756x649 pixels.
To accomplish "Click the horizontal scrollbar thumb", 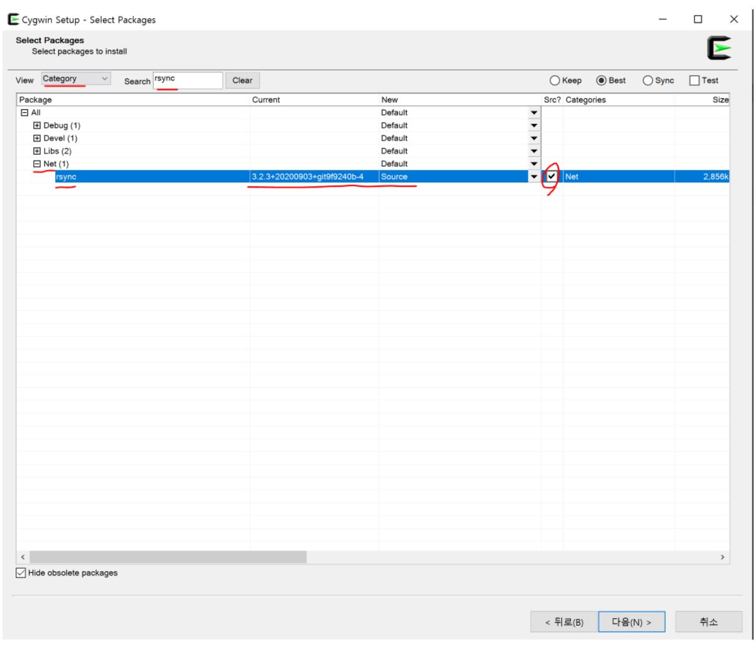I will [x=168, y=557].
